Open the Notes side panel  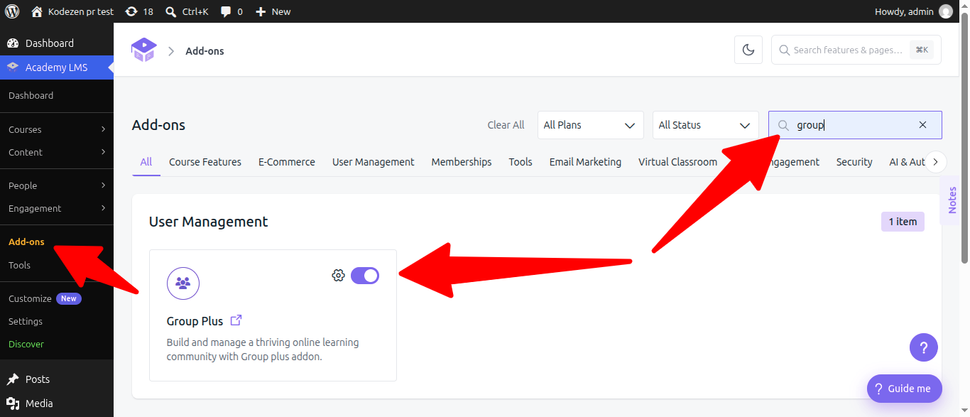952,200
